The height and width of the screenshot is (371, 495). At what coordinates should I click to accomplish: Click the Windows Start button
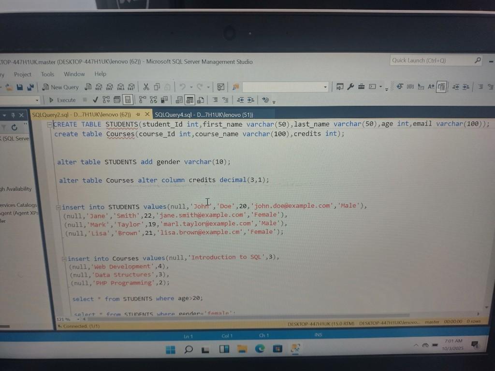tap(171, 350)
